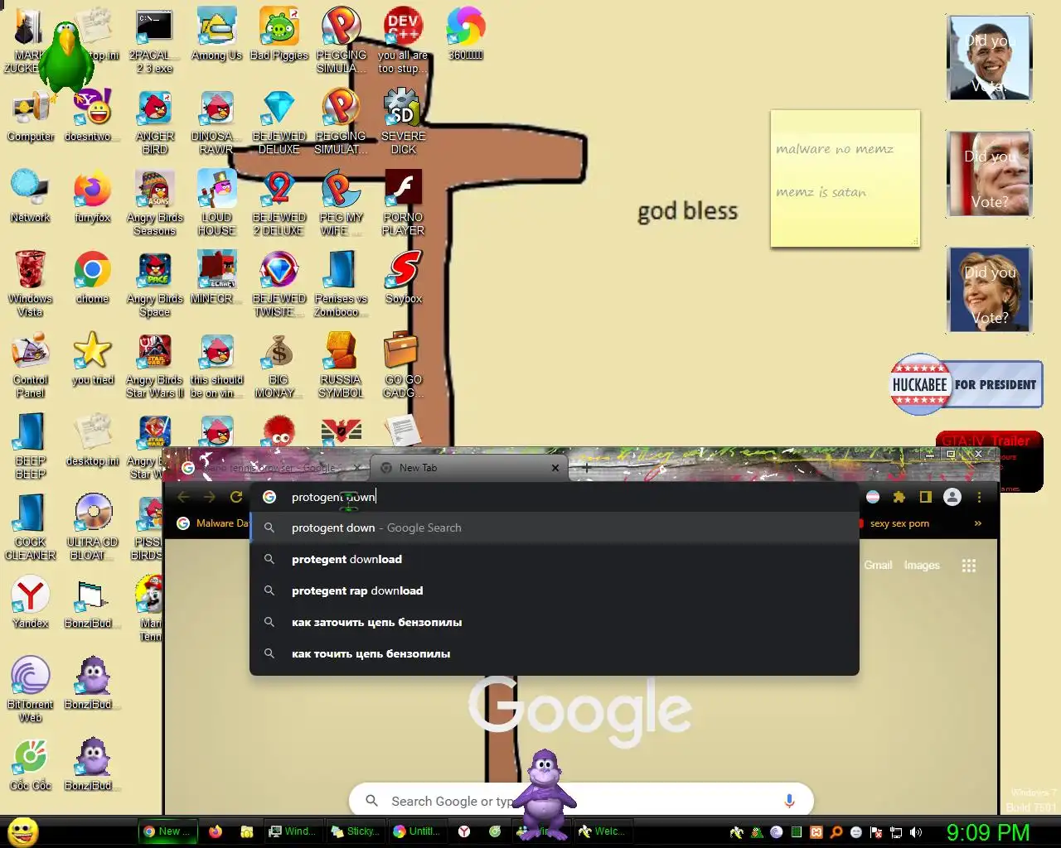The image size is (1061, 848).
Task: Close the New Tab tab
Action: (x=555, y=468)
